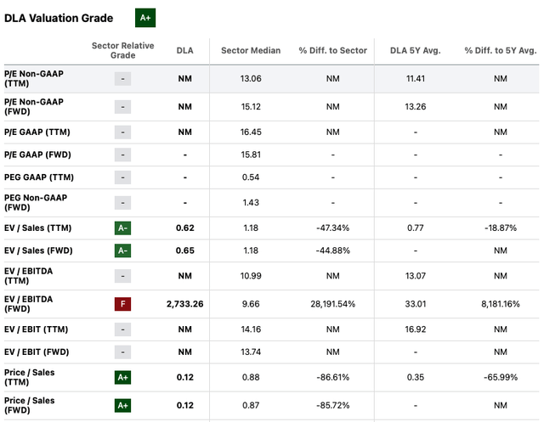Click the 13.06 sector median value
Image resolution: width=544 pixels, height=422 pixels.
[251, 79]
